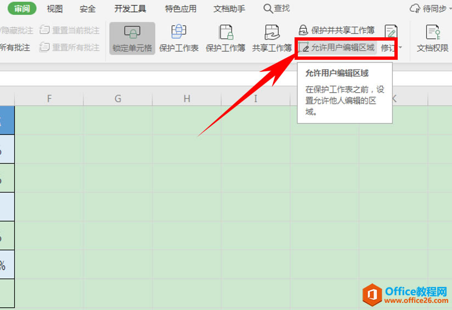Expand the 修订 dropdown arrow
This screenshot has height=310, width=452.
pos(400,48)
